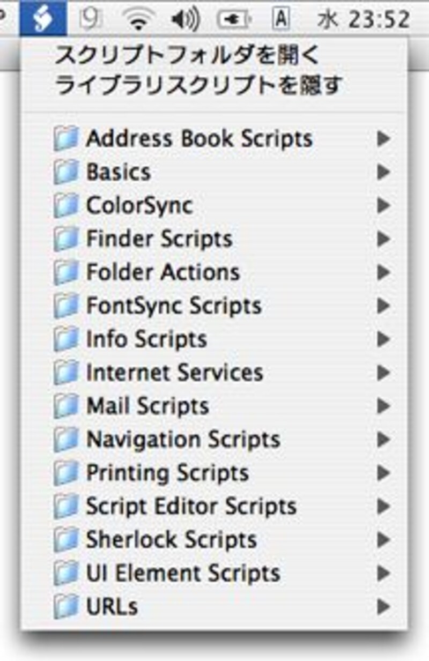Click the folder icon beside URLs
The width and height of the screenshot is (429, 661).
tap(67, 606)
